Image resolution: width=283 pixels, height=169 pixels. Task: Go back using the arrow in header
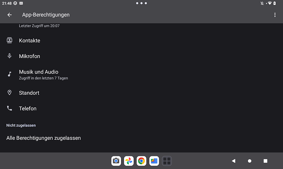tap(9, 15)
